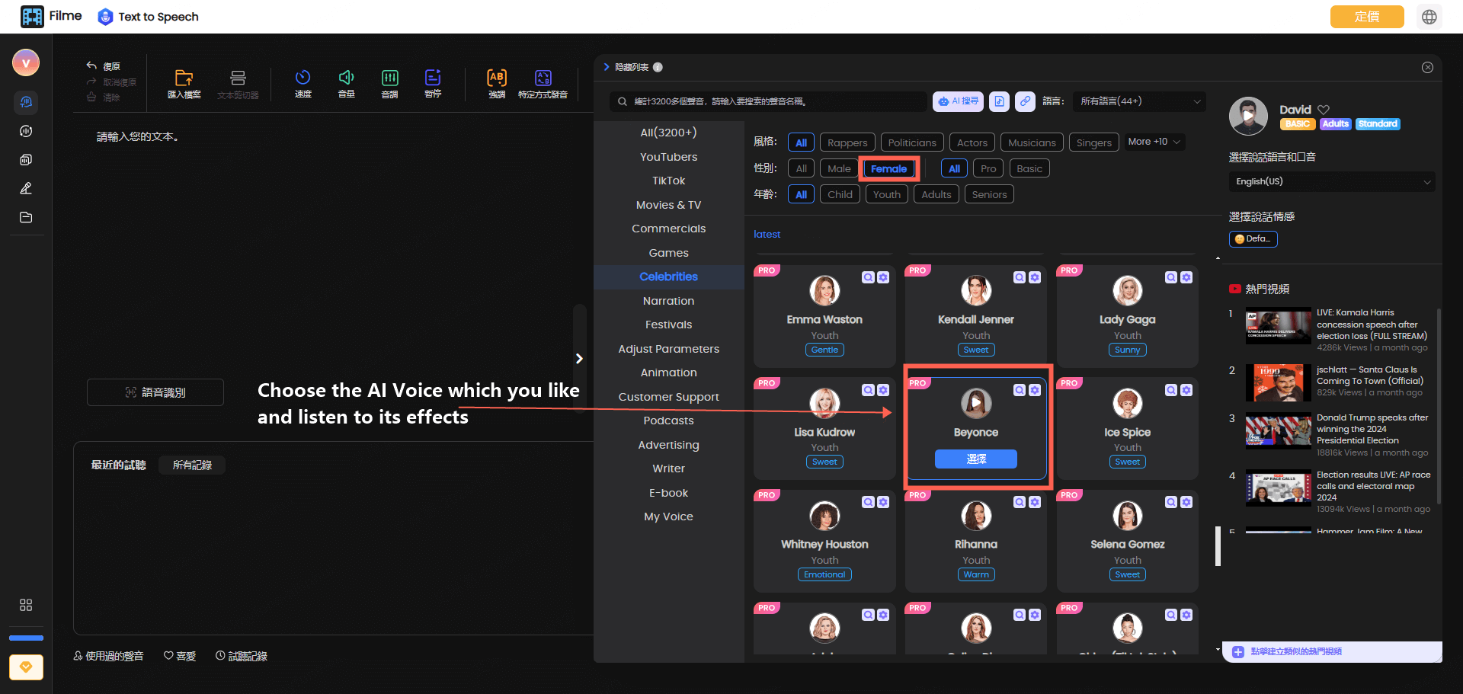This screenshot has height=694, width=1463.
Task: Select Politicians style filter
Action: [912, 142]
